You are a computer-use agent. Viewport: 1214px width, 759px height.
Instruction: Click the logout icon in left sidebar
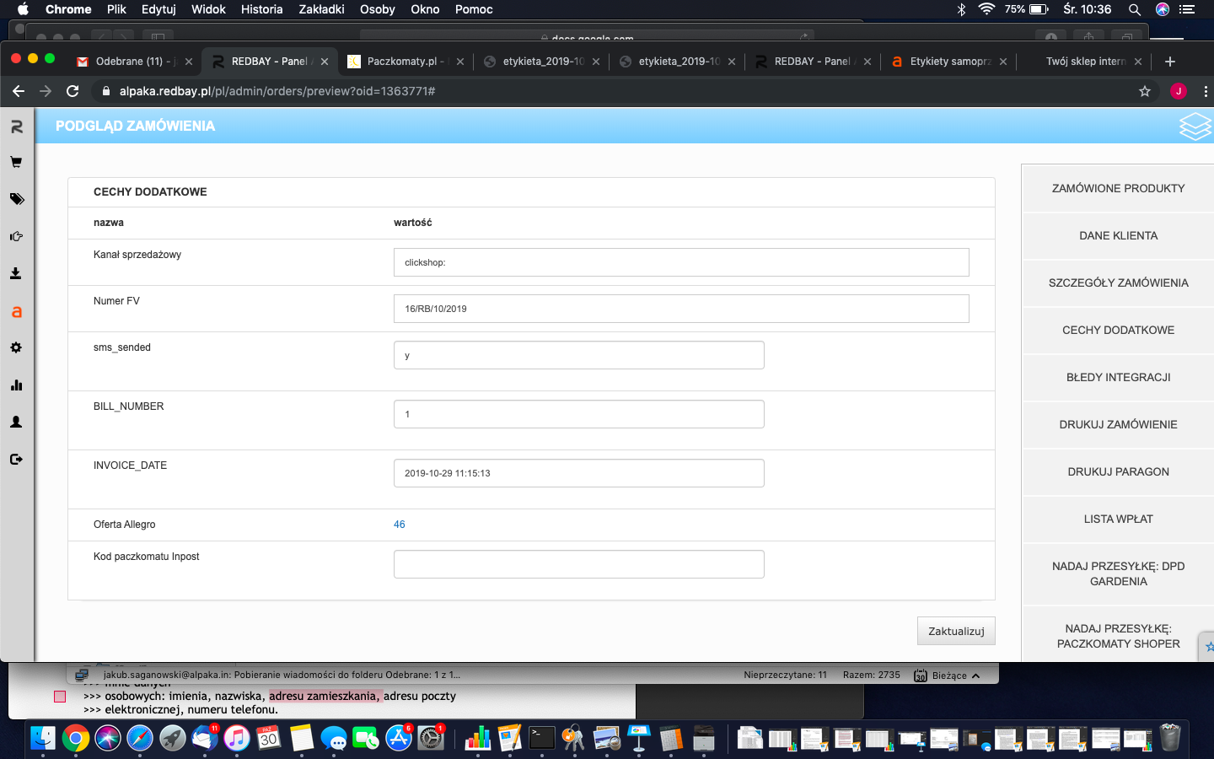click(16, 460)
